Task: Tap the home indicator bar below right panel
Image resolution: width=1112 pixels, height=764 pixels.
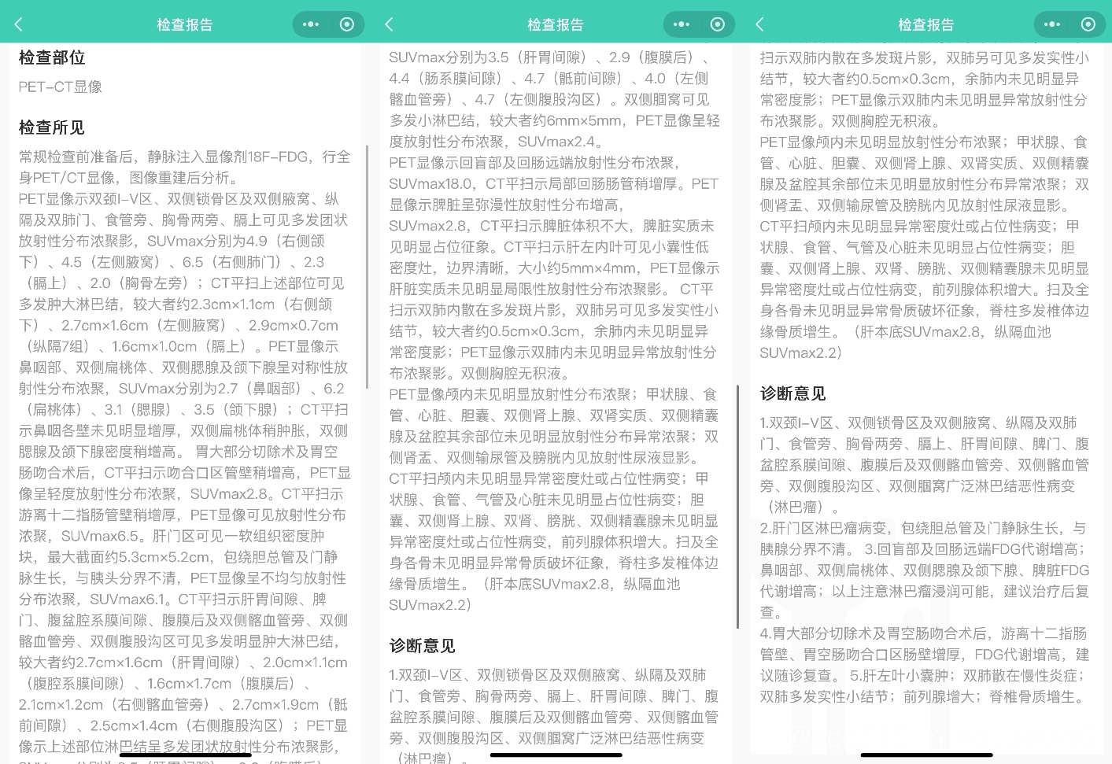Action: point(926,755)
